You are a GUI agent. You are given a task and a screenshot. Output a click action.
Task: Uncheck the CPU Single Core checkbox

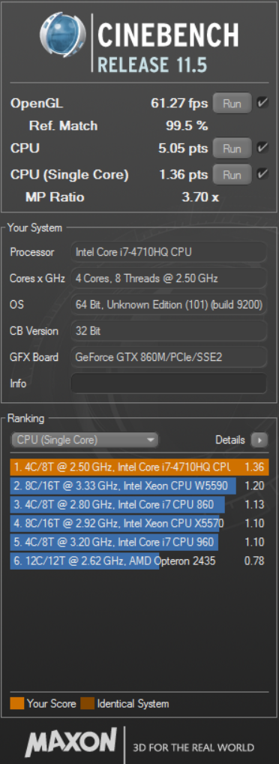[262, 174]
